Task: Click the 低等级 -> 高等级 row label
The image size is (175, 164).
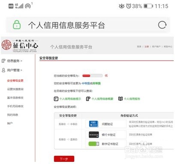Action: click(68, 139)
